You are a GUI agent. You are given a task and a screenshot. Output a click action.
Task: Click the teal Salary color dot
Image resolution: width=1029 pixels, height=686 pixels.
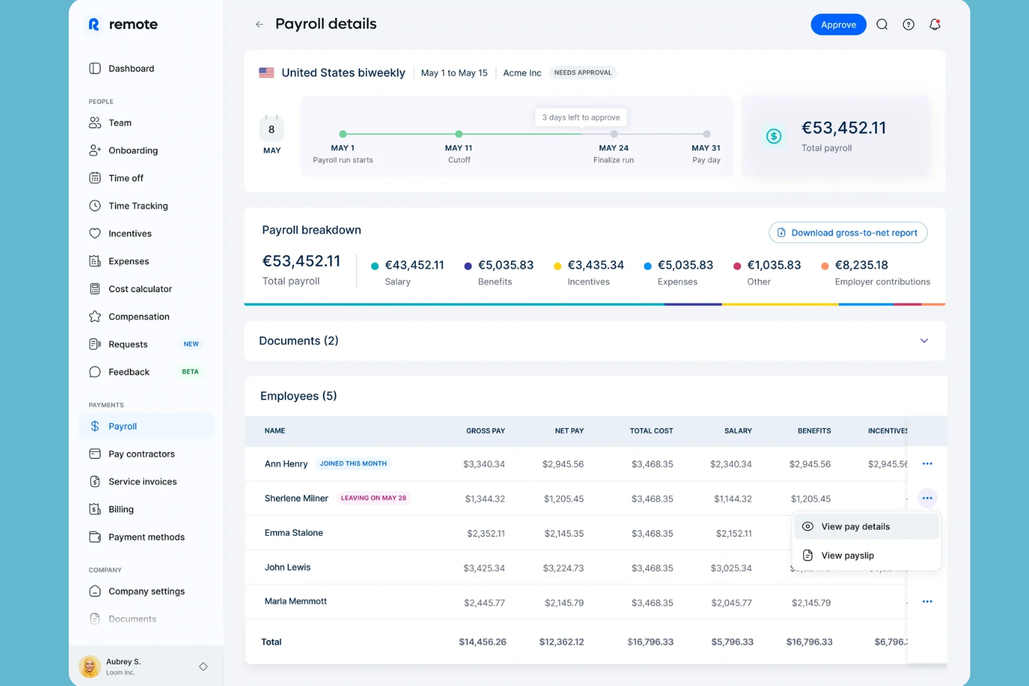375,266
